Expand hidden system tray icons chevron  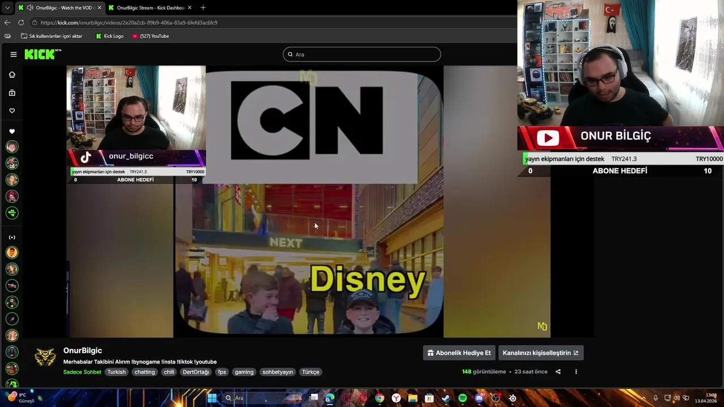(x=643, y=398)
